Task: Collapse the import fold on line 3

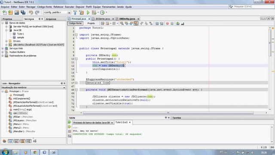Action: [76, 35]
